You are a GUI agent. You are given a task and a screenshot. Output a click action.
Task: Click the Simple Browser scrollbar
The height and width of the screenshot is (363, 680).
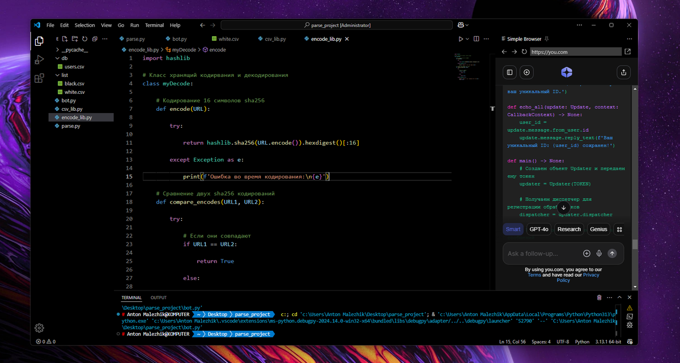click(635, 244)
